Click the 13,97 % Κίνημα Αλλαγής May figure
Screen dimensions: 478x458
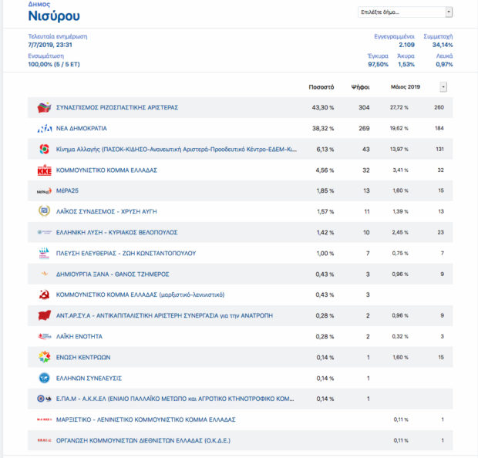click(399, 149)
